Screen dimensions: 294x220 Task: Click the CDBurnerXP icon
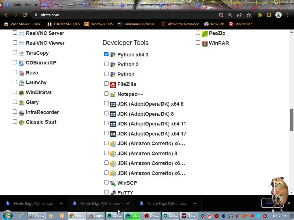[x=21, y=63]
